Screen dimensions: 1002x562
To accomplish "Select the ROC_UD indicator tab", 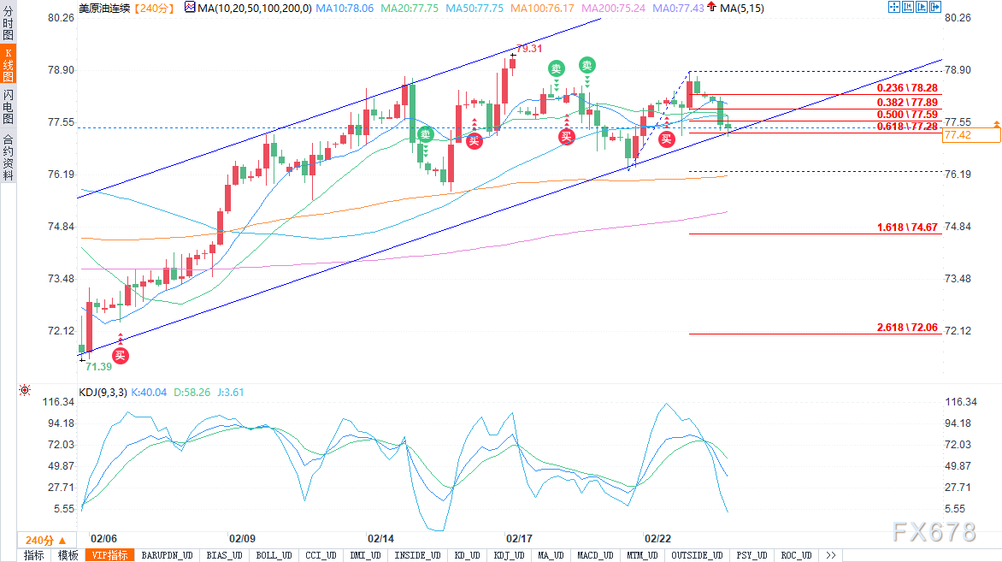I will [796, 555].
